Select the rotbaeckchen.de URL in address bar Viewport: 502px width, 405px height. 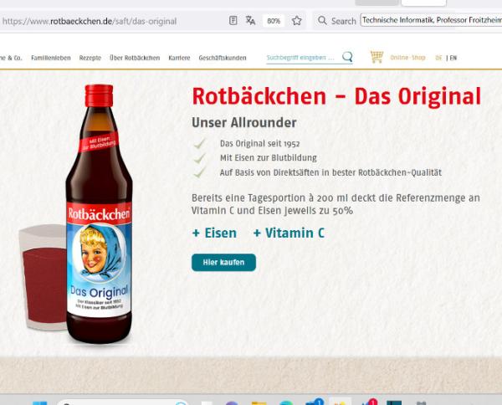pos(90,22)
